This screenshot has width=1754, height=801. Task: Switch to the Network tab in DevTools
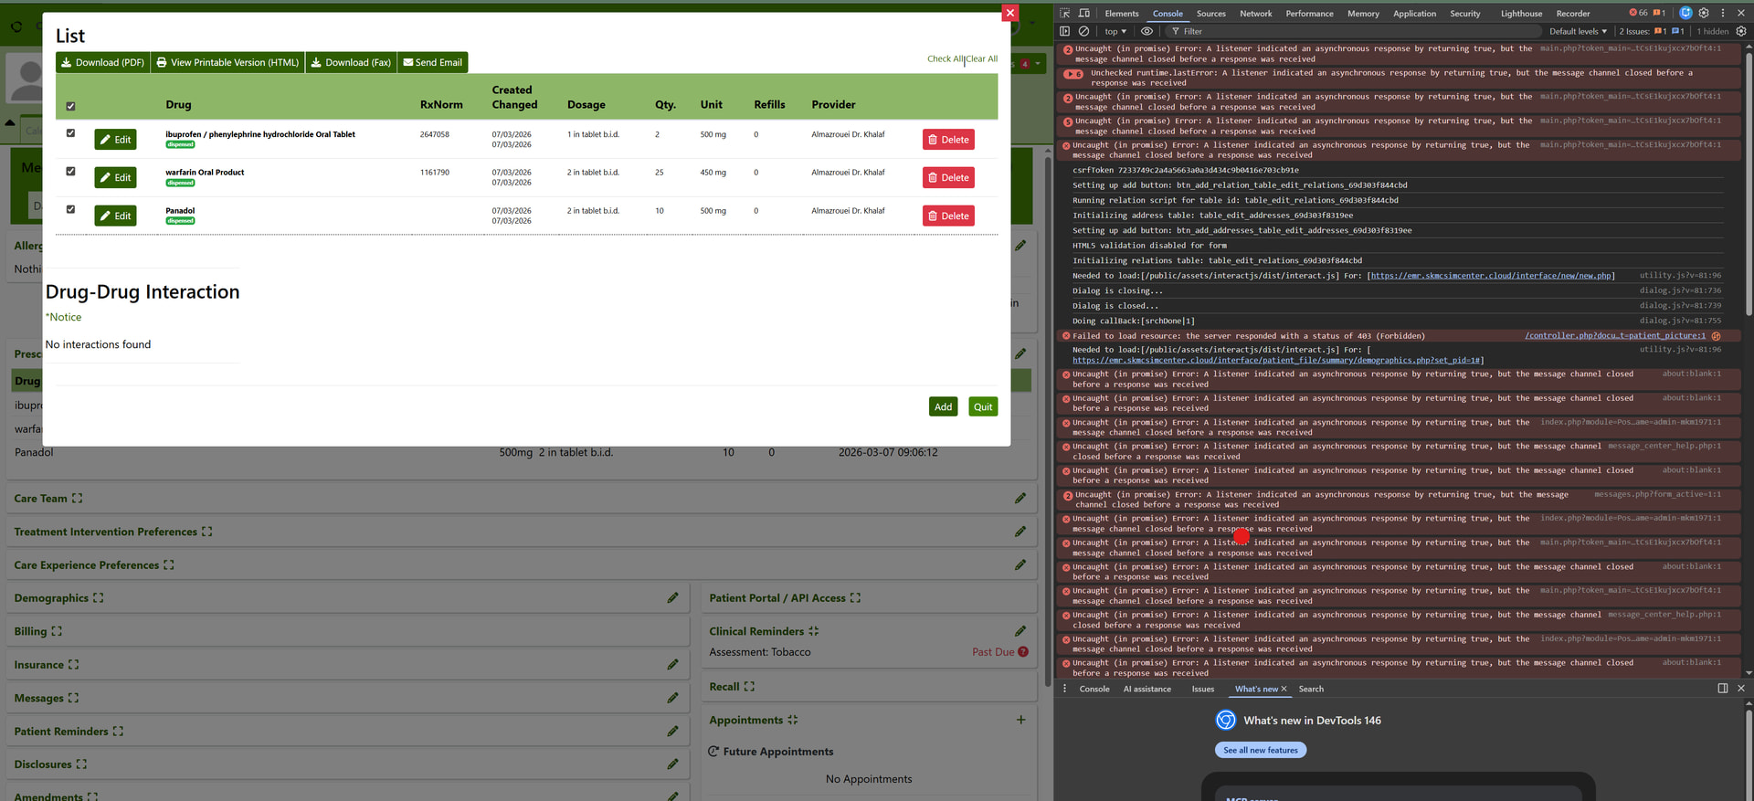[1255, 14]
